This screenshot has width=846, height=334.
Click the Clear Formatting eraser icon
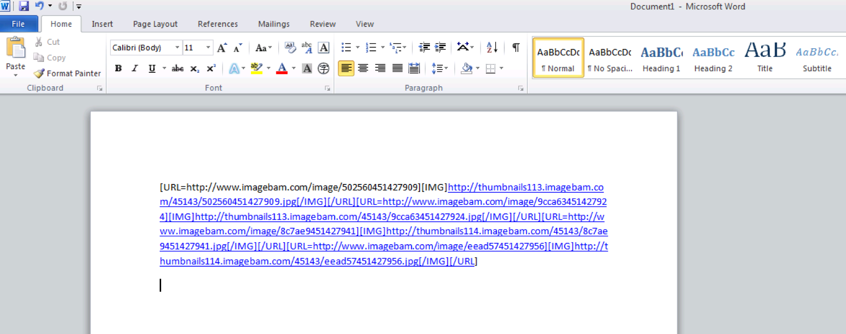(x=290, y=47)
